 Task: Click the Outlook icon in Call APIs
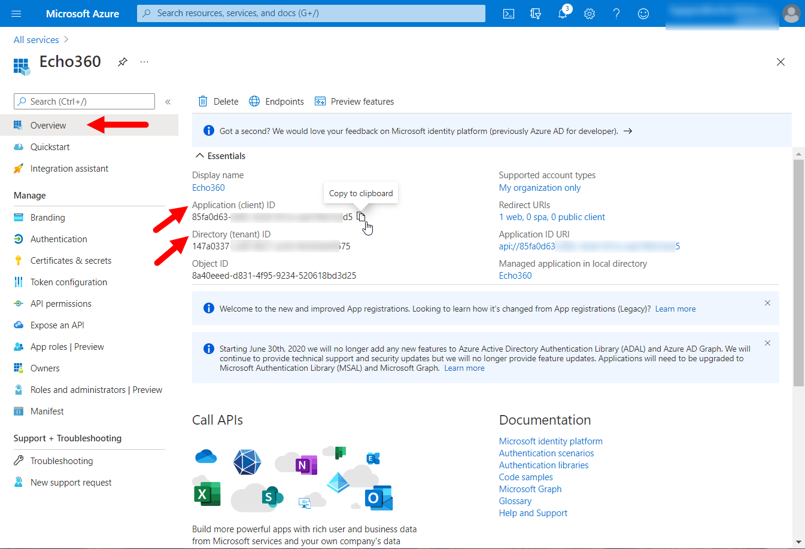[379, 498]
